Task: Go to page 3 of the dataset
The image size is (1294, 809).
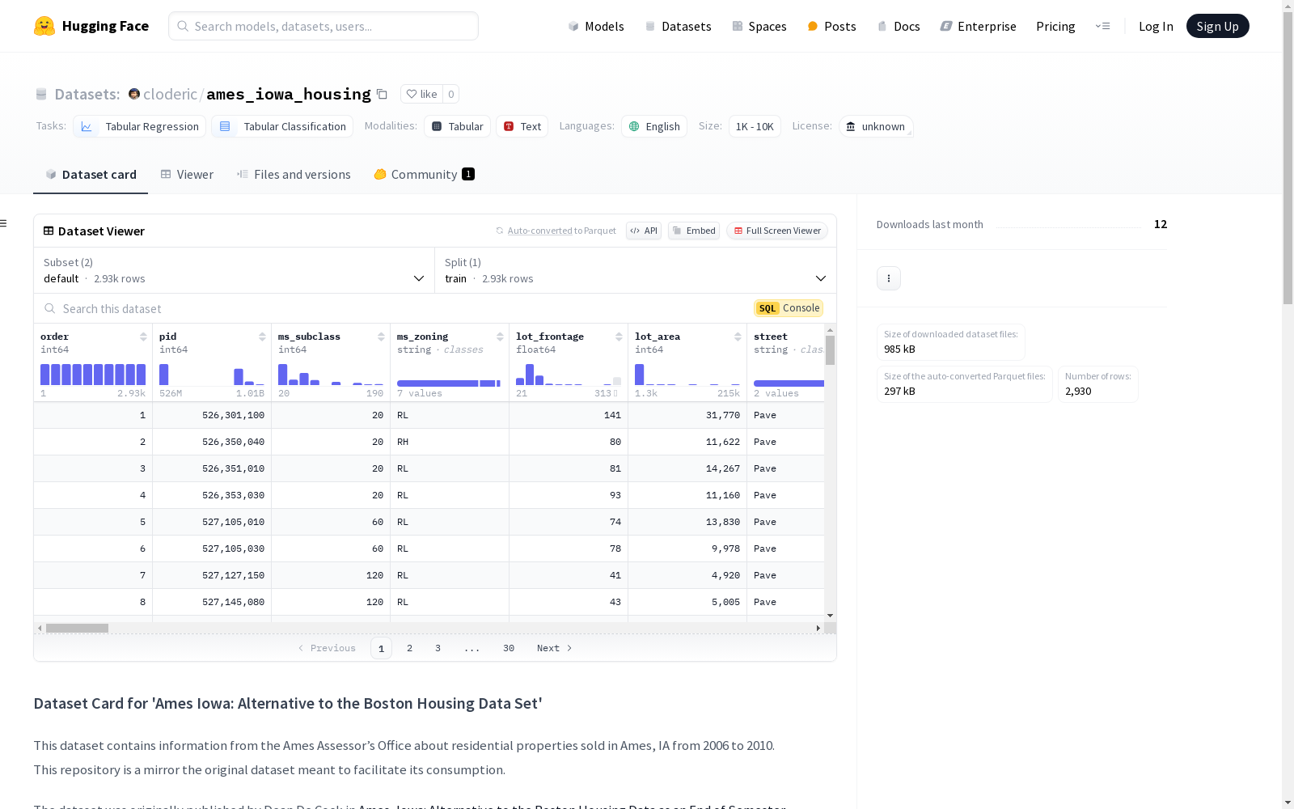Action: (x=438, y=648)
